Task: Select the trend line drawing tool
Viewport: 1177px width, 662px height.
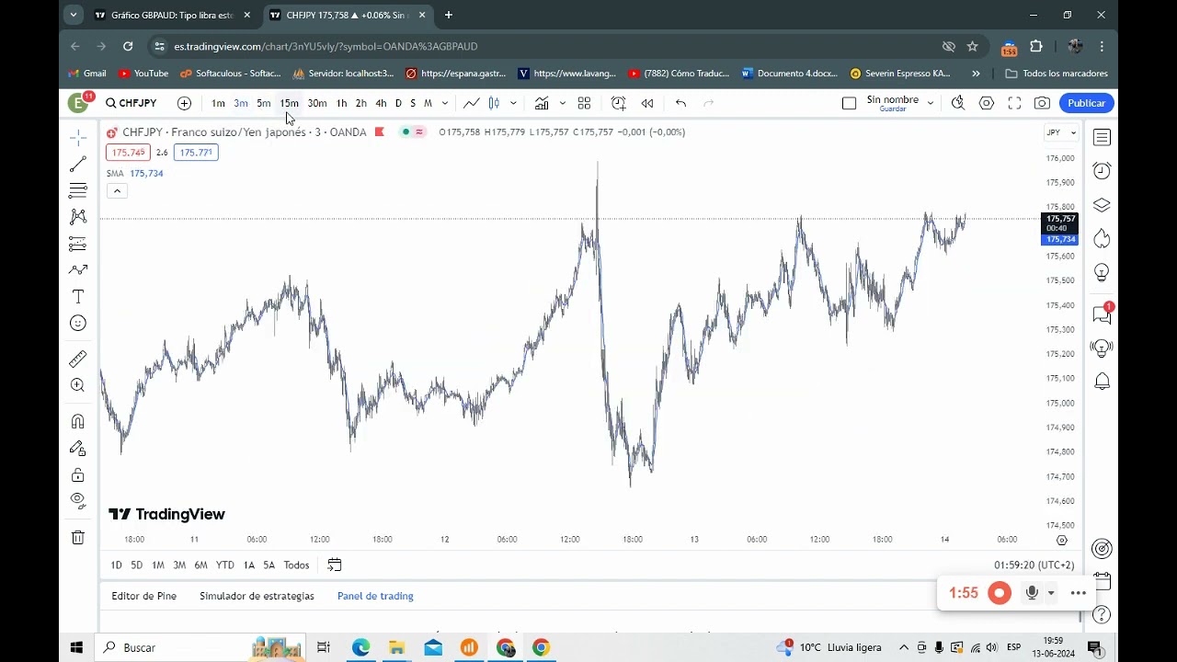Action: [78, 164]
